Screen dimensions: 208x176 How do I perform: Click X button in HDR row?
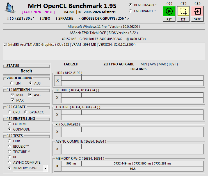pos(58,81)
